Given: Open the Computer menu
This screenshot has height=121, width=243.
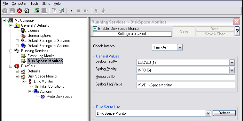Looking at the screenshot, I should 19,3.
